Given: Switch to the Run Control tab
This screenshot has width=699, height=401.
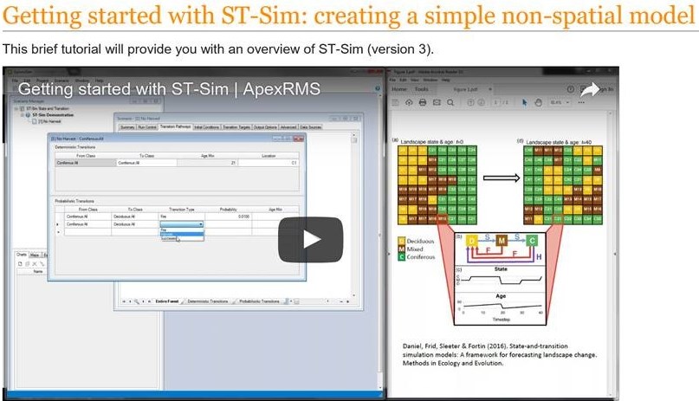Looking at the screenshot, I should 147,127.
